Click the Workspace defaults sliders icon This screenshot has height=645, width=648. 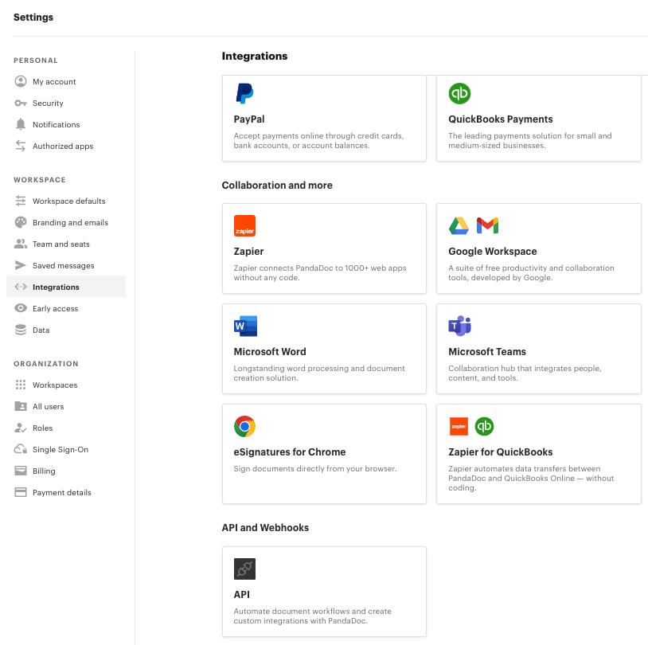(21, 201)
